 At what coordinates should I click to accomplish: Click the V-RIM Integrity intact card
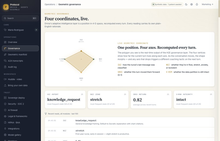(x=194, y=99)
